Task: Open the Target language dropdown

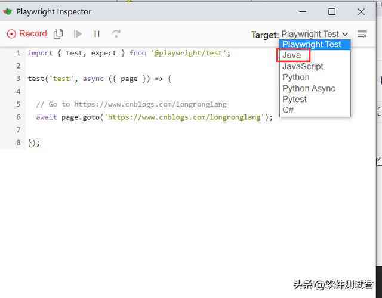Action: click(315, 34)
